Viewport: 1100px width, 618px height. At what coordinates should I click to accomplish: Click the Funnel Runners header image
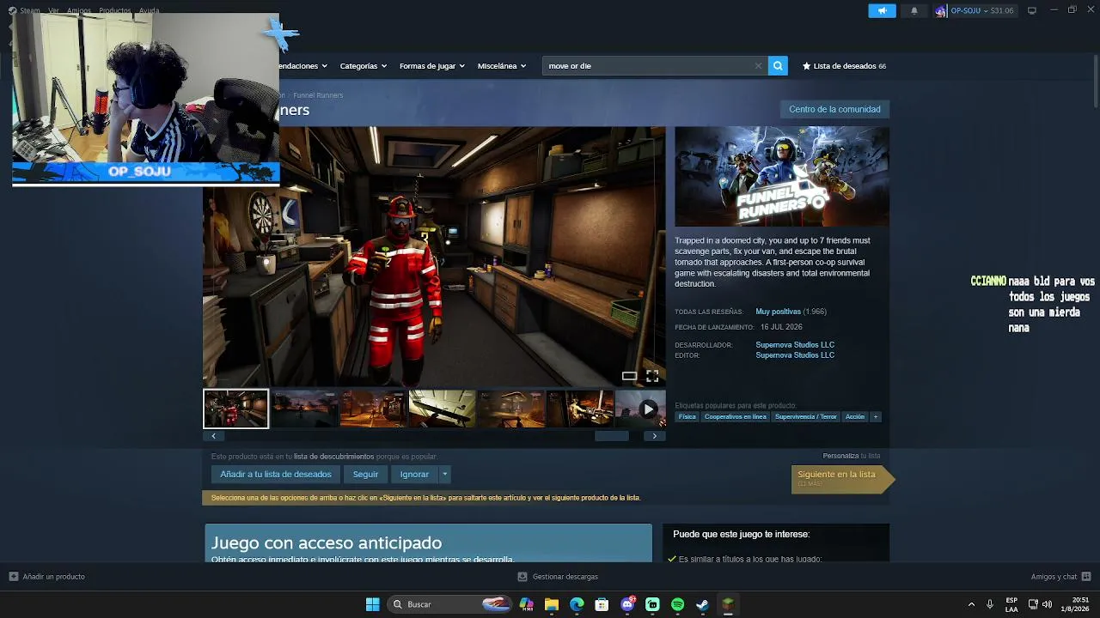point(782,177)
